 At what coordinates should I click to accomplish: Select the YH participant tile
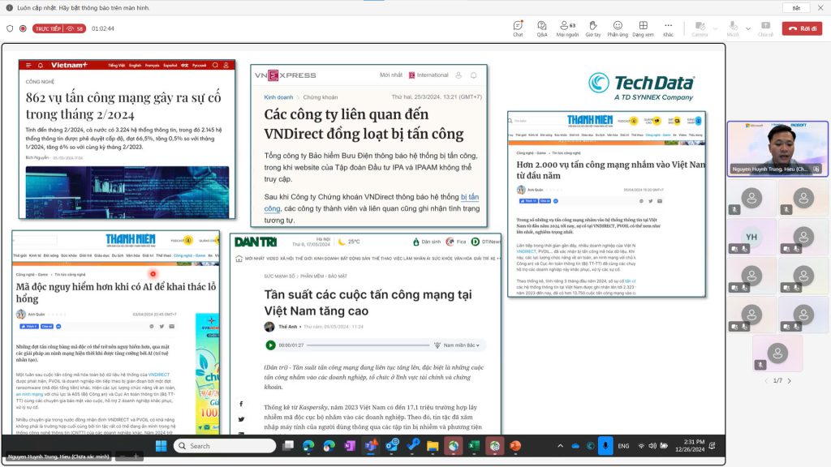pos(751,238)
